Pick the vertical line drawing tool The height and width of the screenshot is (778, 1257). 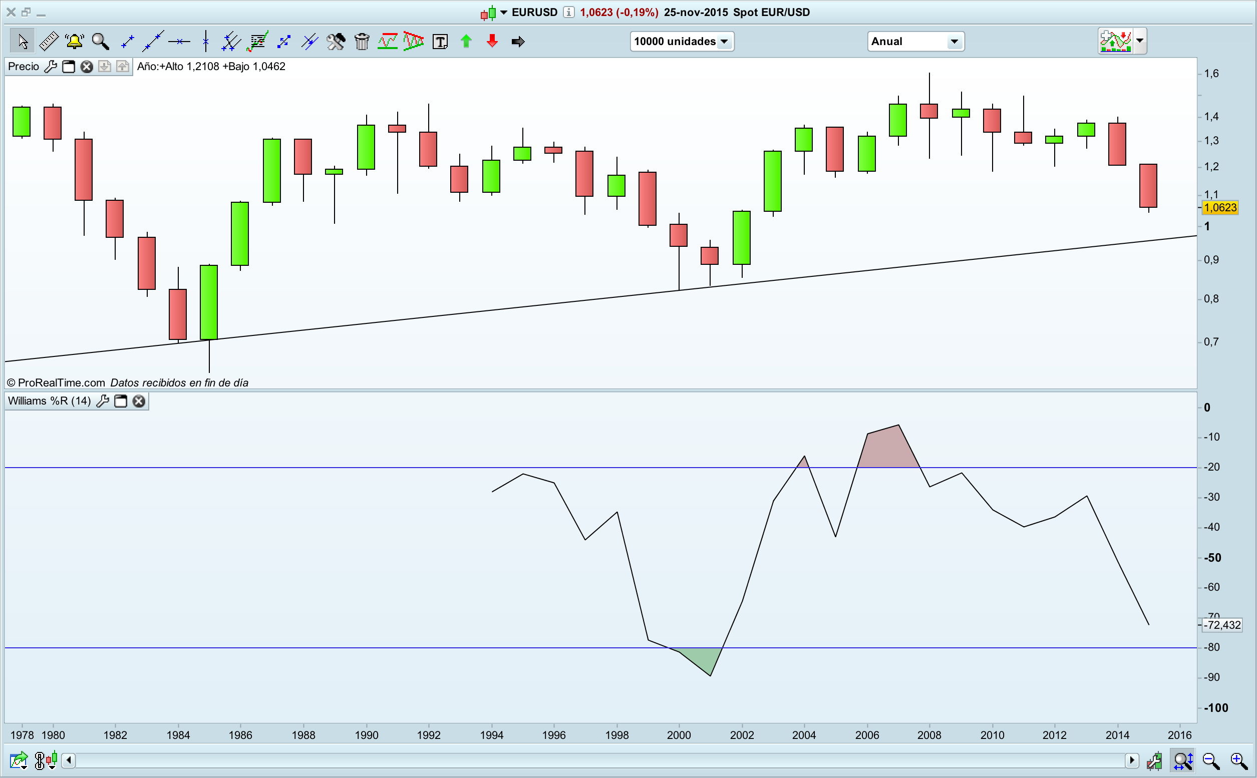pos(205,41)
